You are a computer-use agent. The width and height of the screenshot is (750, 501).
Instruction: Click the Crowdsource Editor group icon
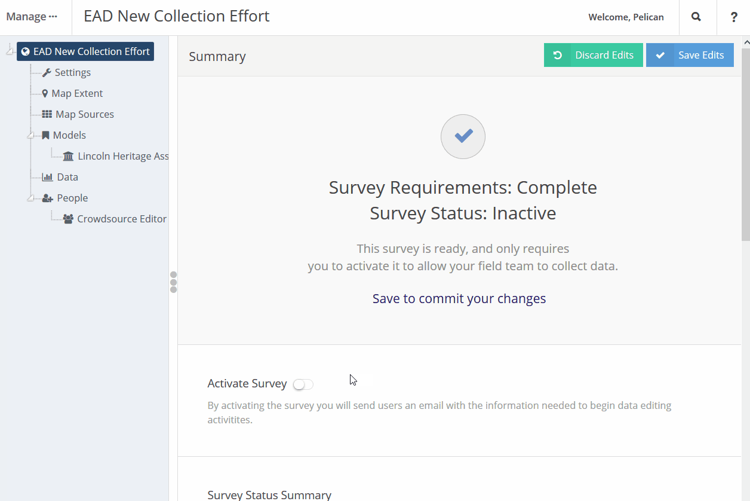point(68,219)
